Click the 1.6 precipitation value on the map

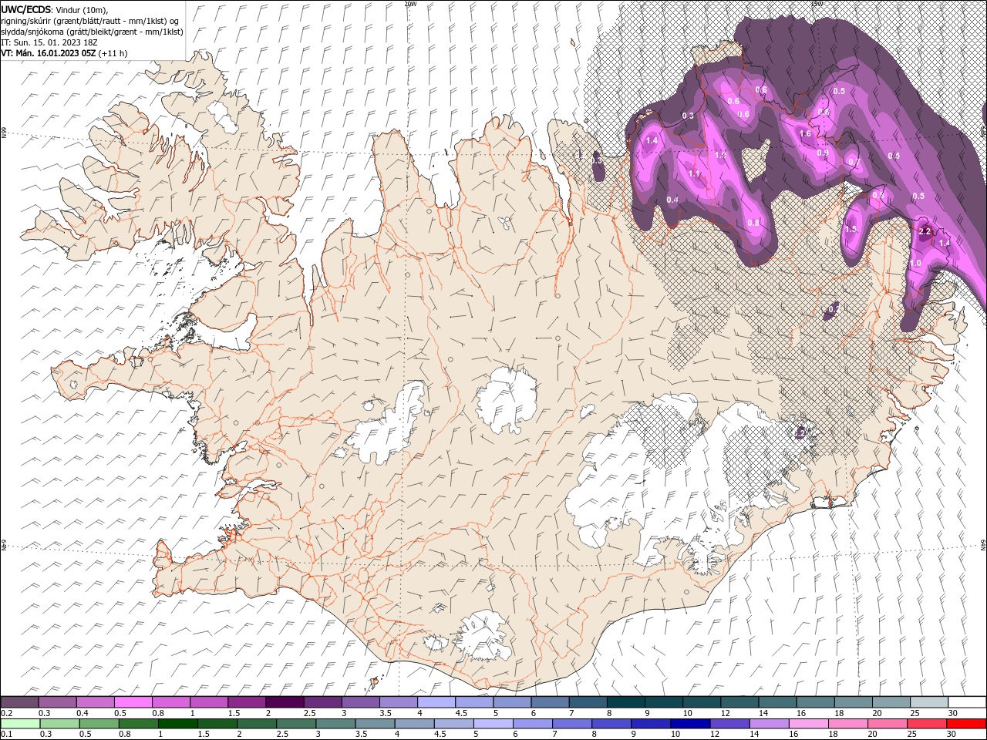point(805,134)
